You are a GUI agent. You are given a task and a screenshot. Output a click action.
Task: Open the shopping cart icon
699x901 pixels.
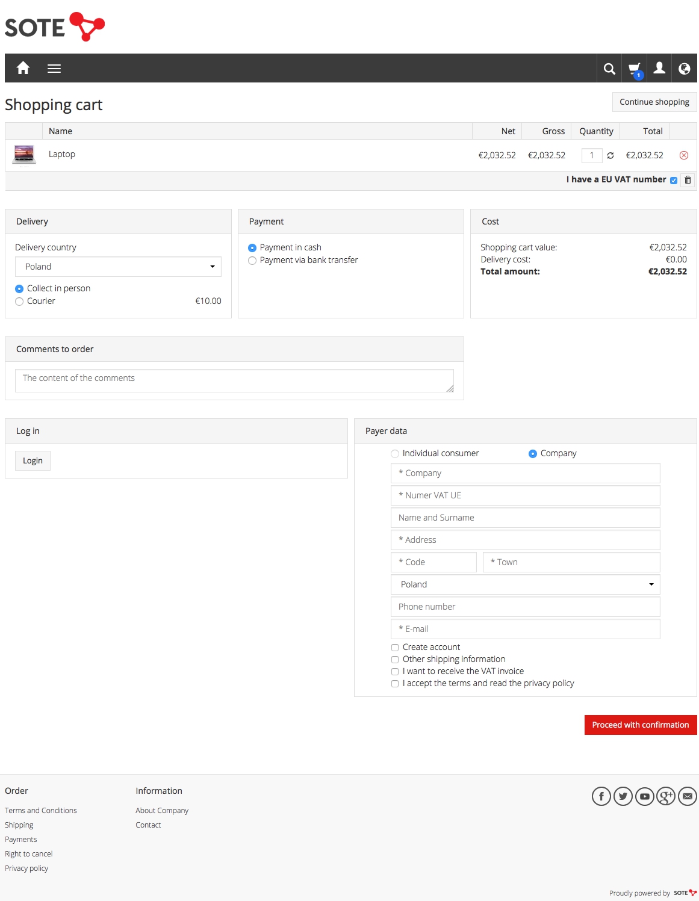coord(635,69)
